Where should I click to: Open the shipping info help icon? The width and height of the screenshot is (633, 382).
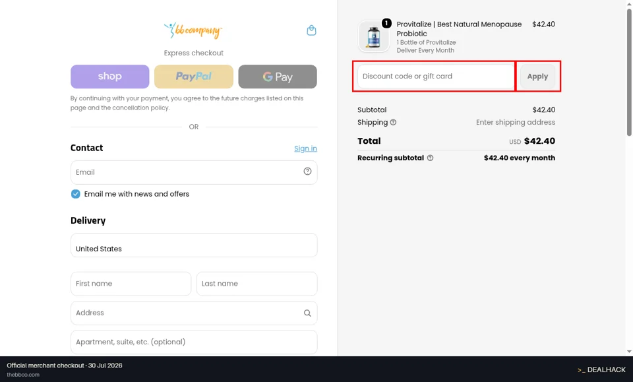coord(393,122)
